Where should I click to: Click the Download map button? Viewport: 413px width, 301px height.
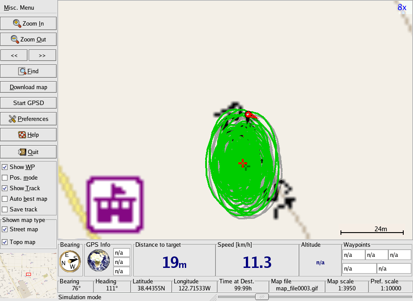(28, 87)
